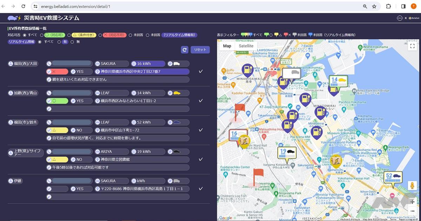421x221 pixels.
Task: Click the browser bookmark star icon
Action: (x=374, y=6)
